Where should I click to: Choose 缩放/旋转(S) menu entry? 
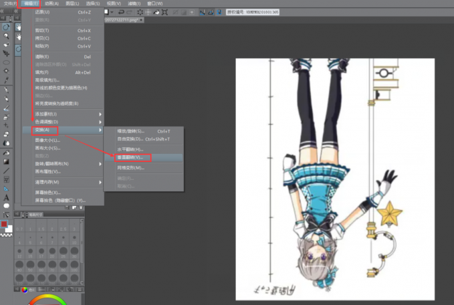pos(143,131)
